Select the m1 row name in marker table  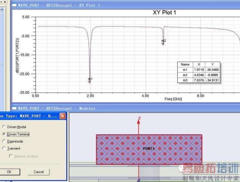(185, 70)
